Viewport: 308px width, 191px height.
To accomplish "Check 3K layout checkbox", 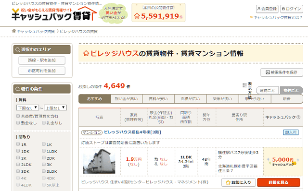I will point(44,164).
